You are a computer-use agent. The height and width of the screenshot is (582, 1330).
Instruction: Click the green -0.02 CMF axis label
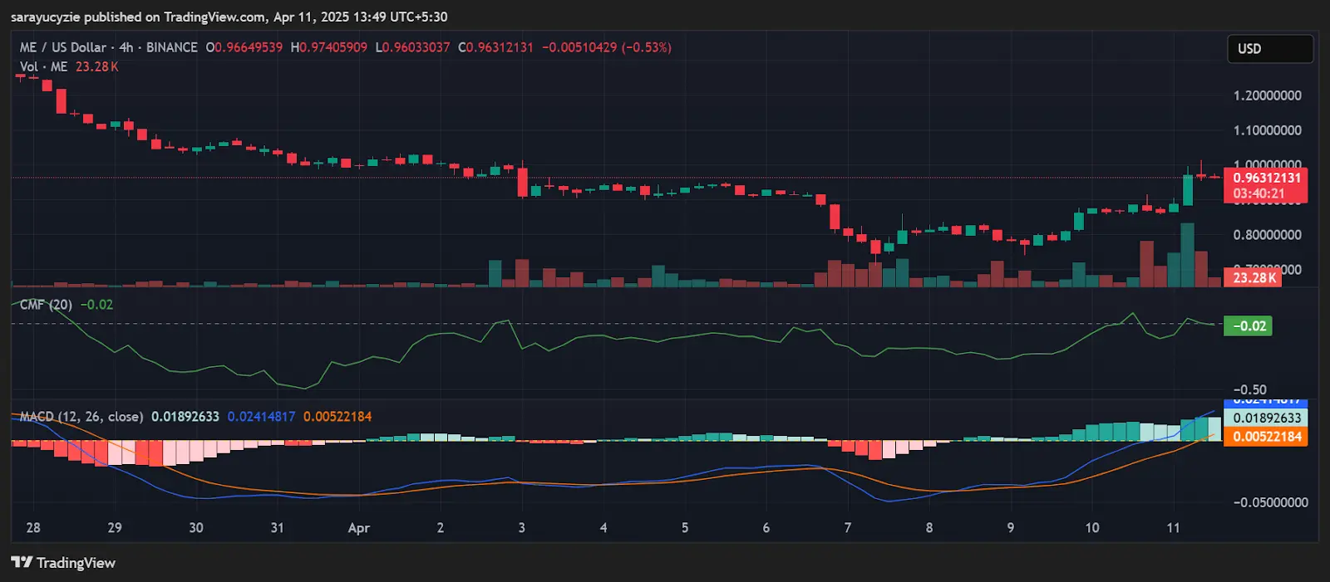coord(1249,326)
